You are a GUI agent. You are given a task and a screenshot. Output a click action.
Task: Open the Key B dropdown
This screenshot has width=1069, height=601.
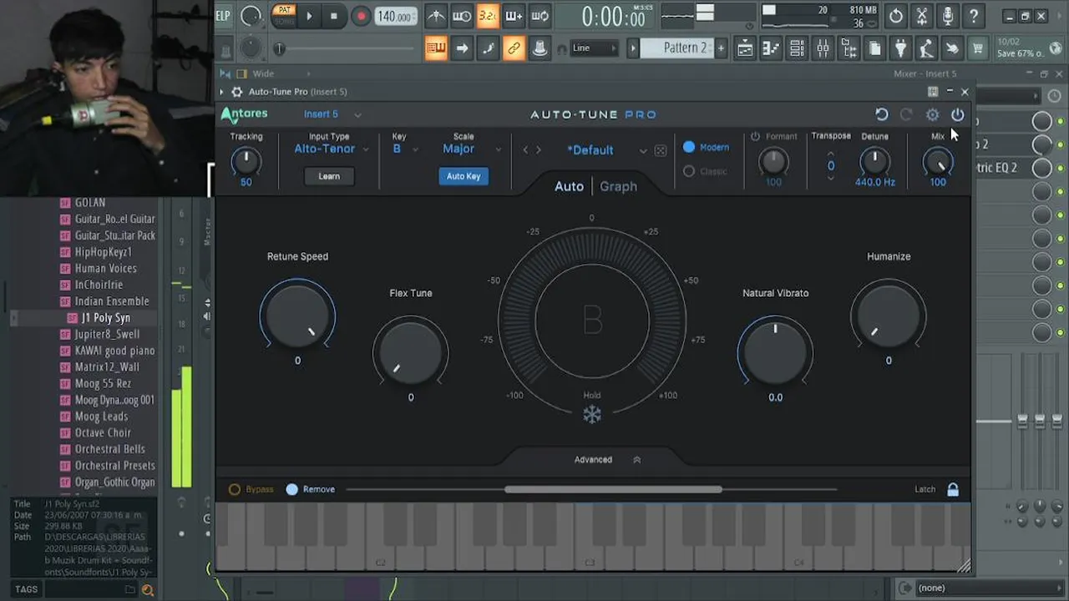click(x=405, y=149)
